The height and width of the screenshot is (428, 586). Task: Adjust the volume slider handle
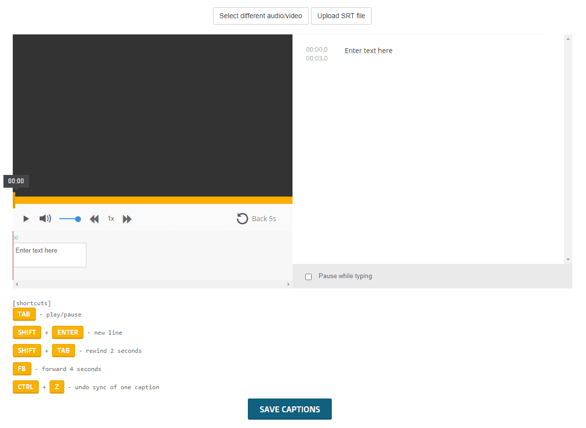78,219
